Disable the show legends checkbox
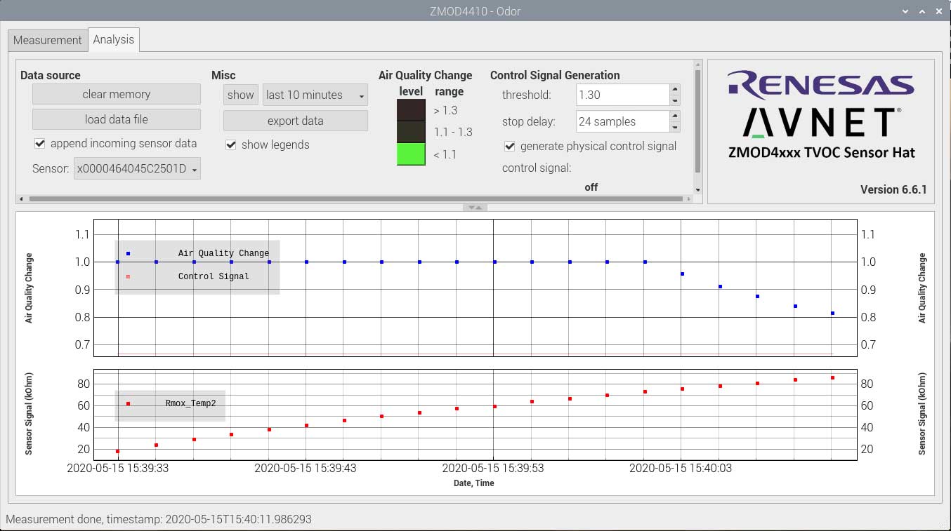 pyautogui.click(x=231, y=145)
